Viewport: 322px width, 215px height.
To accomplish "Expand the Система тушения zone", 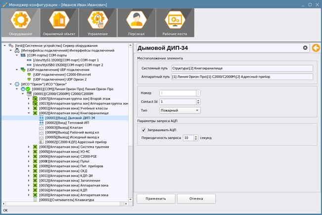I will tap(29, 147).
